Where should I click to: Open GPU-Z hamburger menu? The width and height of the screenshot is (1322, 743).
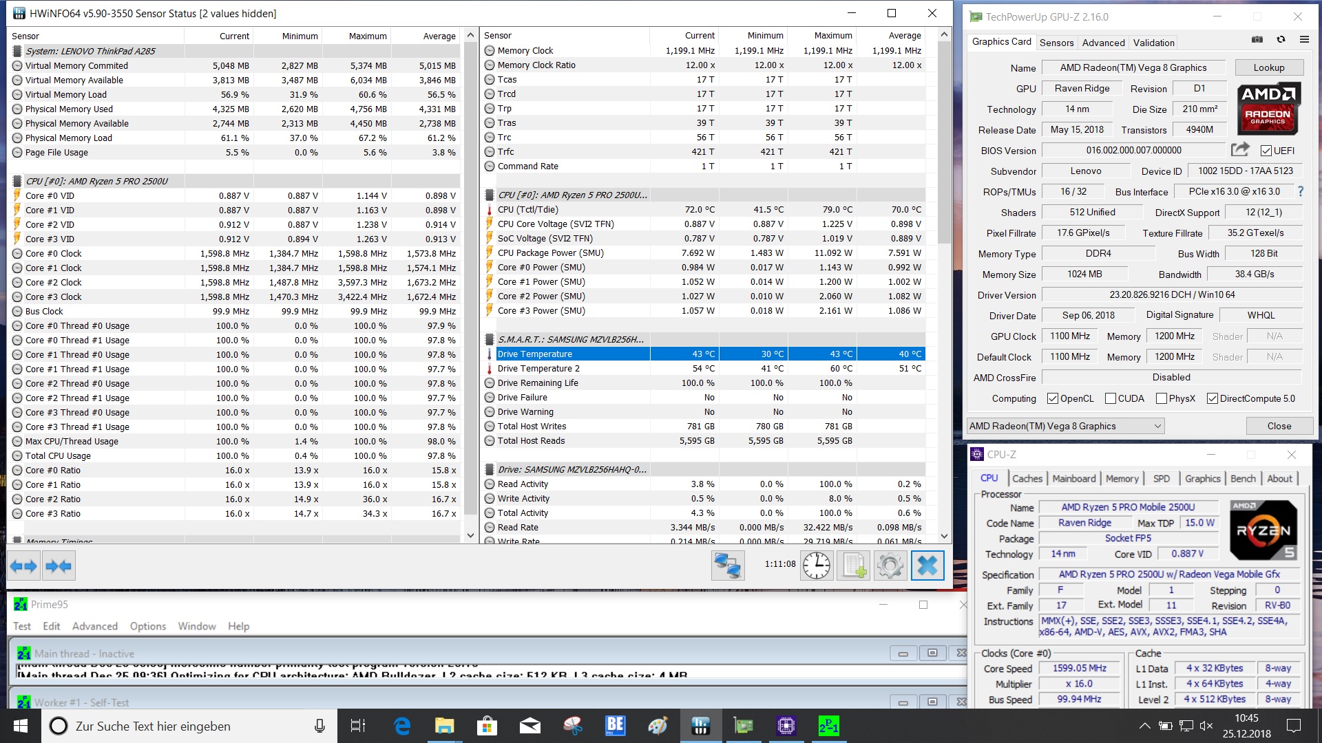1304,40
